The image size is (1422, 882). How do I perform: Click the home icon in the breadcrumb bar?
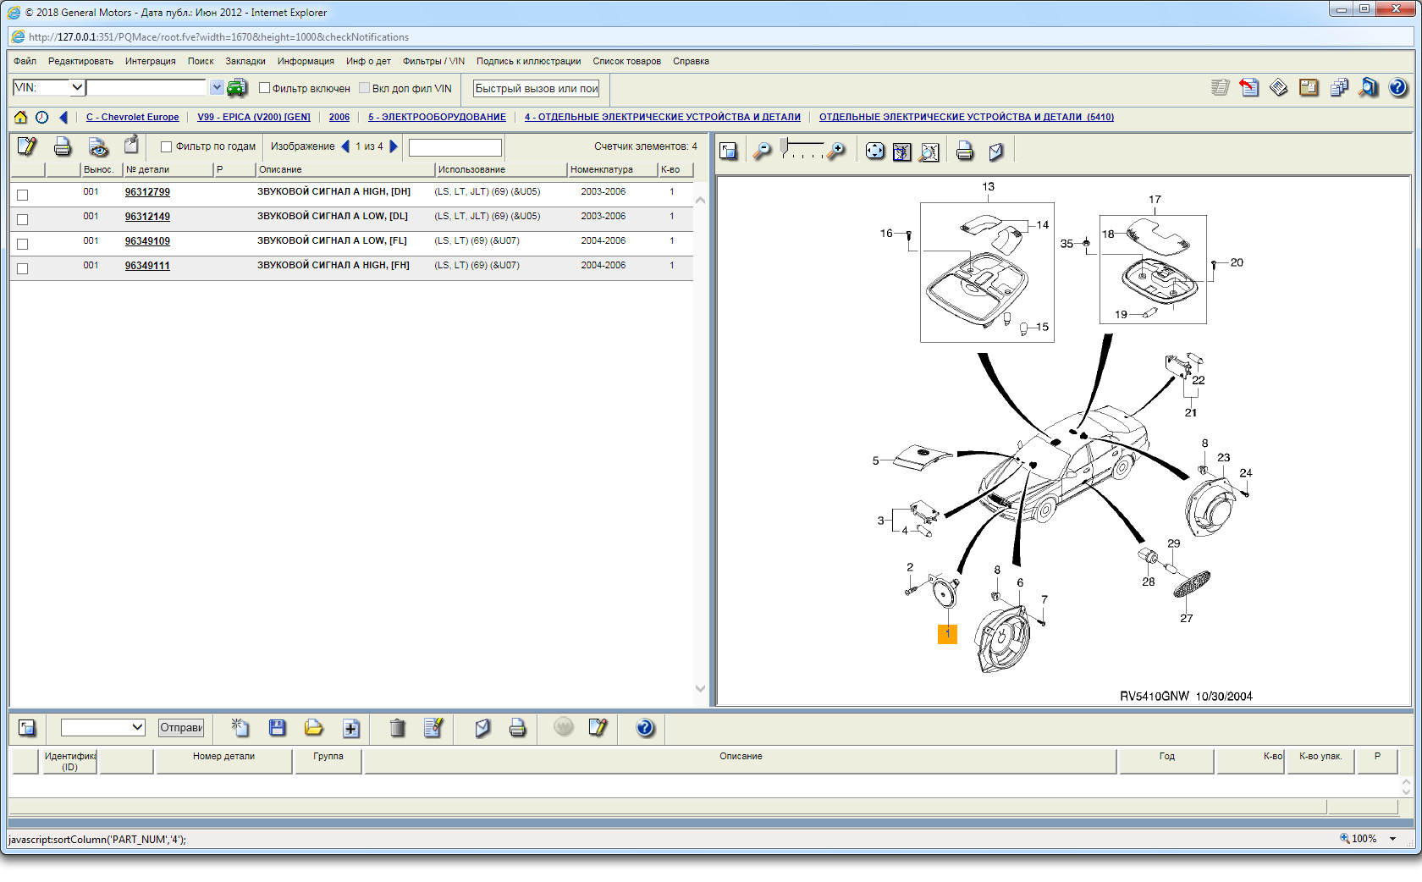(20, 118)
